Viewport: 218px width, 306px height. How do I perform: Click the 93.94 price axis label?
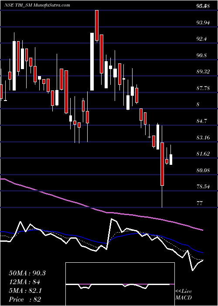coord(203,23)
